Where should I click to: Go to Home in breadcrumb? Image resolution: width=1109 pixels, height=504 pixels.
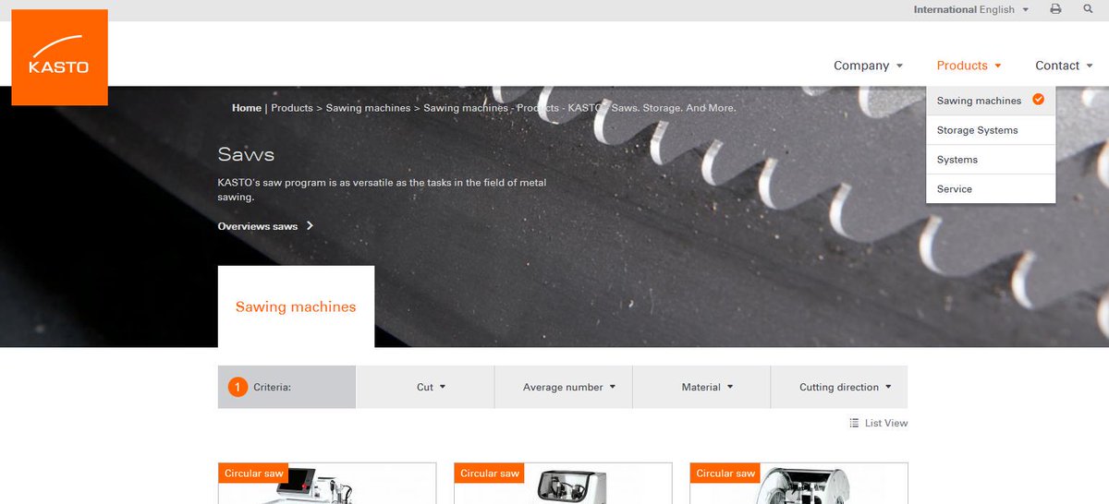[247, 108]
